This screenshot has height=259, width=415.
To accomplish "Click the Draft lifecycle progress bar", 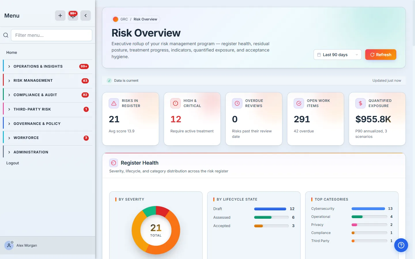I will [270, 209].
